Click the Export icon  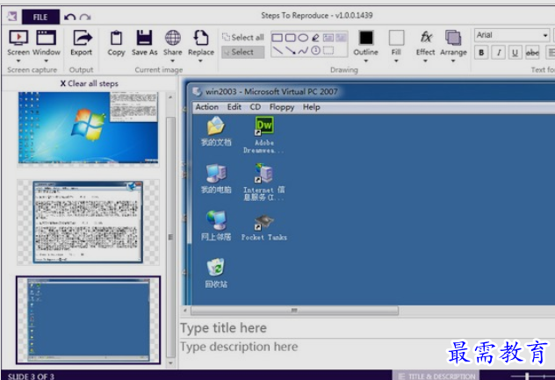(82, 38)
